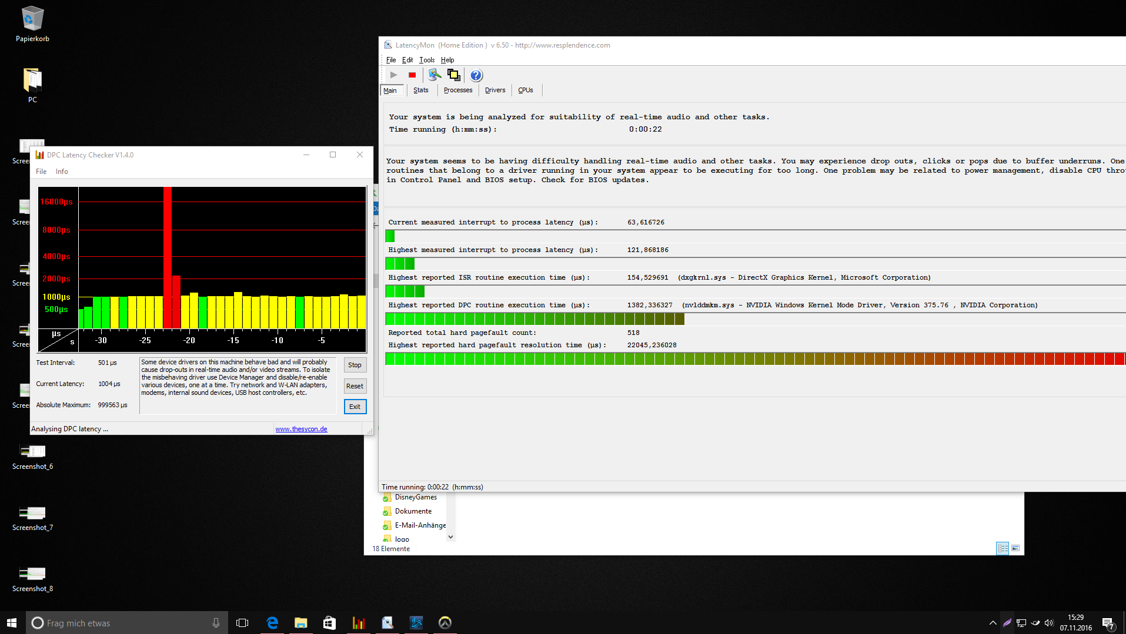The width and height of the screenshot is (1126, 634).
Task: Click the Cortana search box
Action: tap(127, 623)
